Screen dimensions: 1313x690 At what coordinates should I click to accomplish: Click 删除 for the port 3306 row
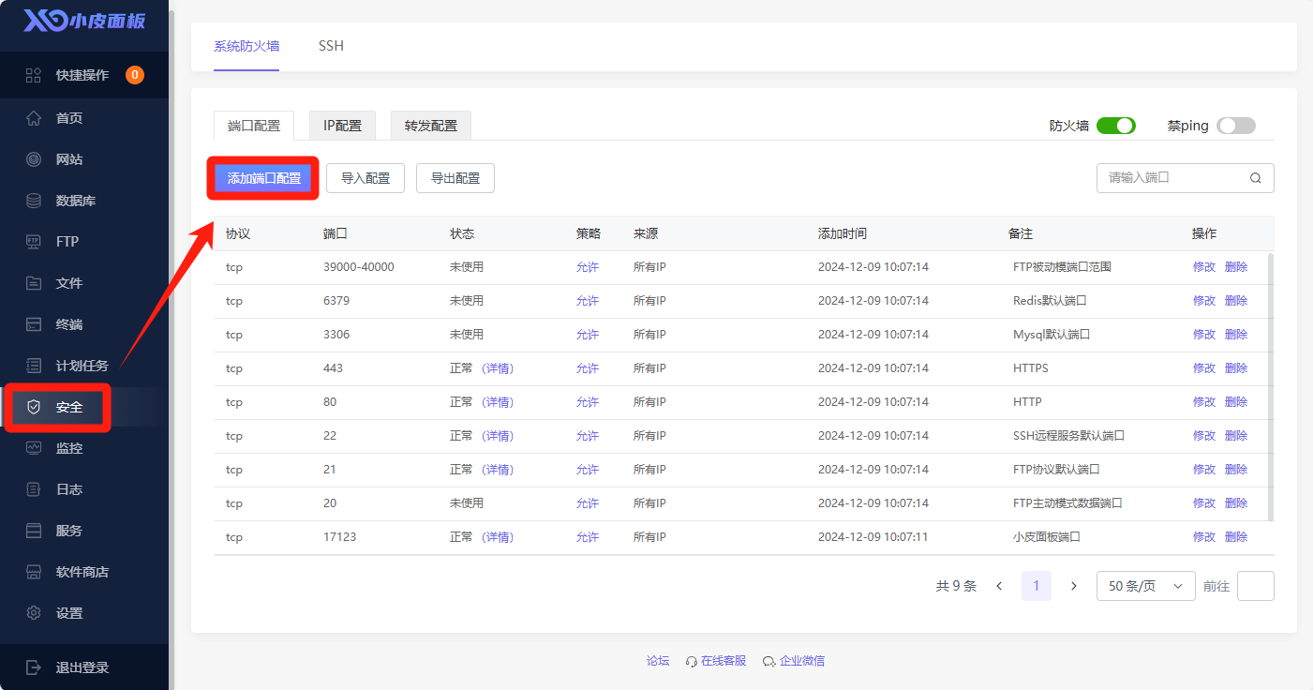[1236, 335]
